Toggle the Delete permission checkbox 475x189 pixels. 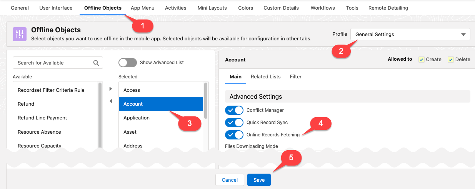451,60
